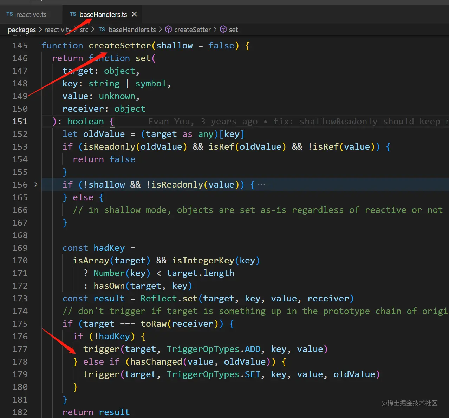Open reactivity breadcrumb segment
Viewport: 449px width, 418px height.
(x=58, y=30)
